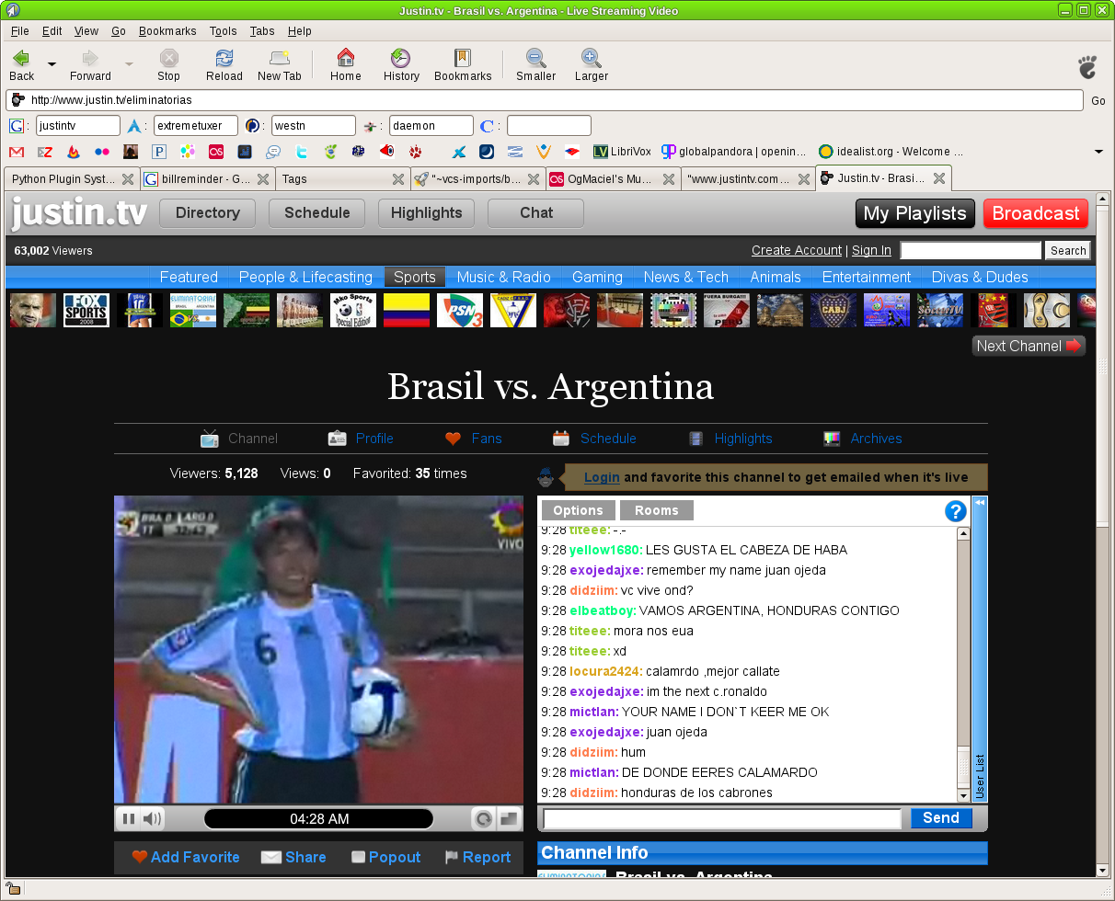
Task: Click the chat help question mark icon
Action: click(x=955, y=511)
